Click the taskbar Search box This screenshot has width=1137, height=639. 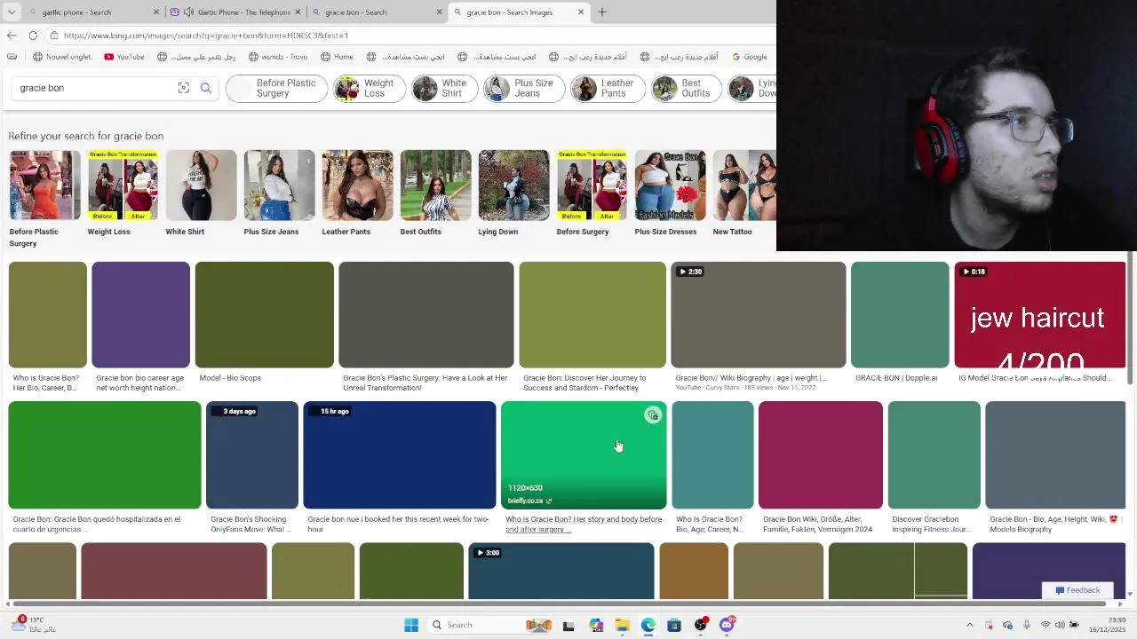pos(489,625)
